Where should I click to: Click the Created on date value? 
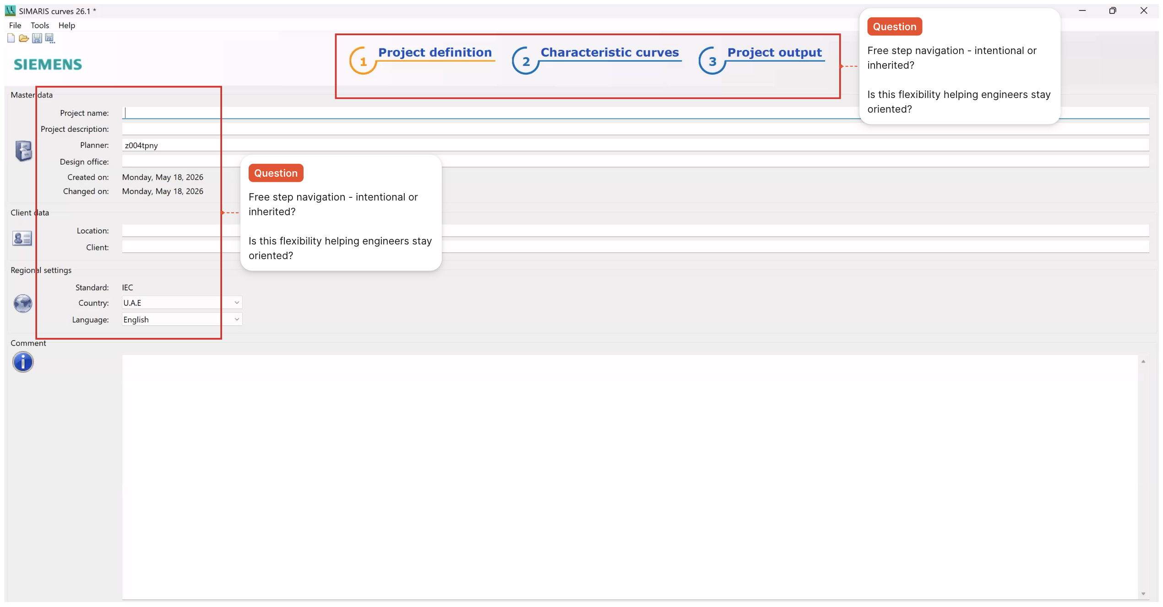coord(163,177)
